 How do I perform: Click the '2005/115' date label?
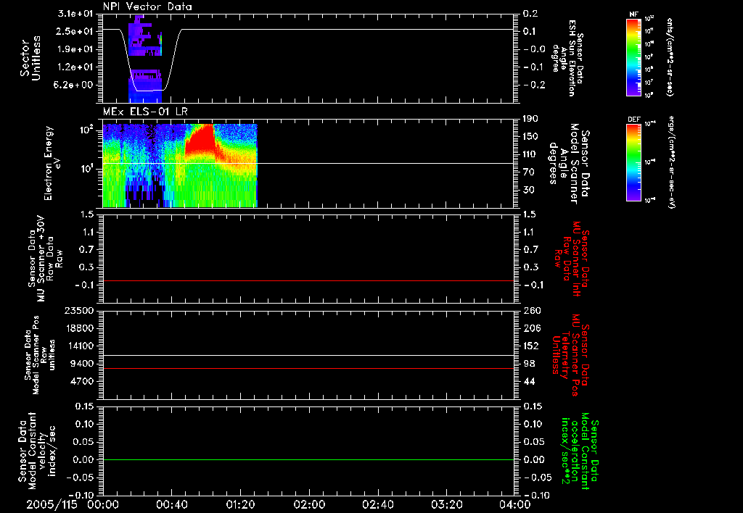click(52, 504)
